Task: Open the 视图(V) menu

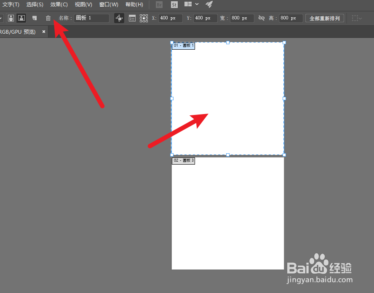Action: point(83,5)
